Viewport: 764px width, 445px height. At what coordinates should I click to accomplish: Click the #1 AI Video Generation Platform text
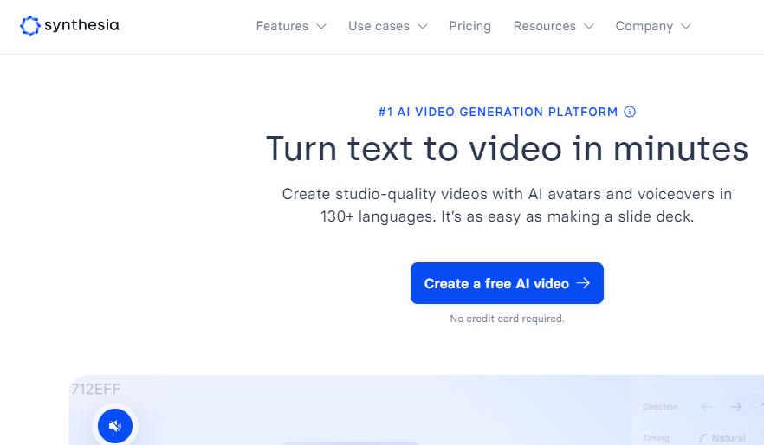(498, 112)
